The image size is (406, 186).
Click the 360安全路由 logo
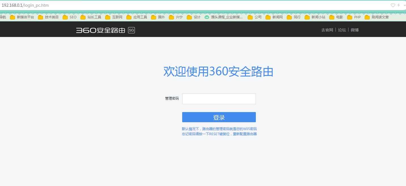[x=101, y=30]
